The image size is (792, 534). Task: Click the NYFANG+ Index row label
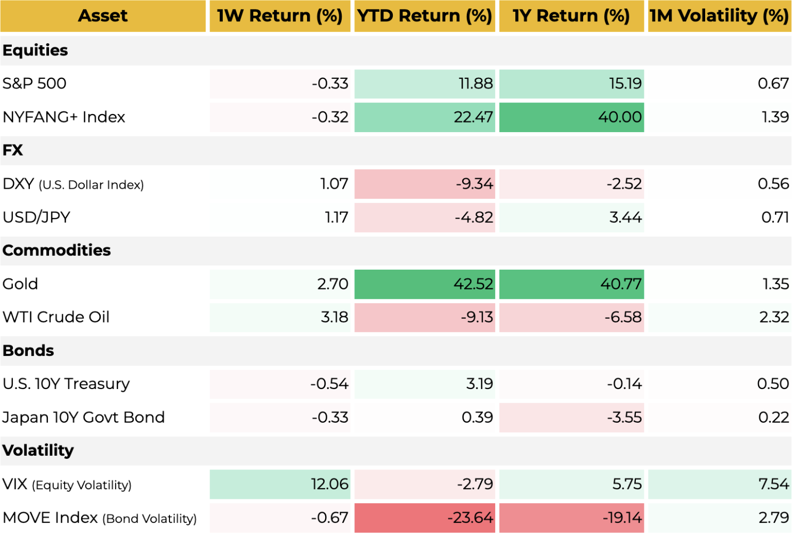64,117
